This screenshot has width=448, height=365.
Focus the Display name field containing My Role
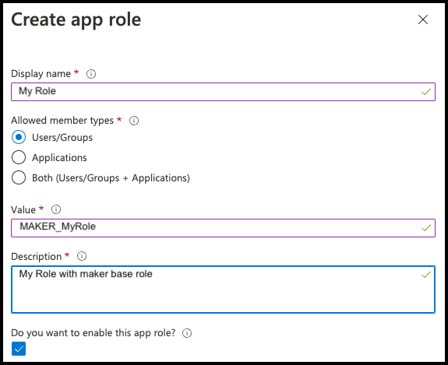[223, 92]
